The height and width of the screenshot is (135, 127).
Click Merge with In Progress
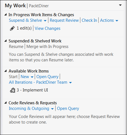coord(48,47)
